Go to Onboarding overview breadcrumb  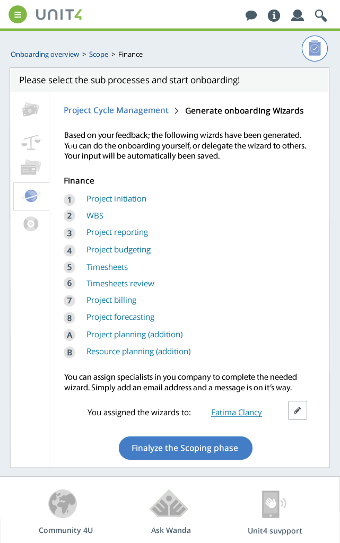point(45,55)
